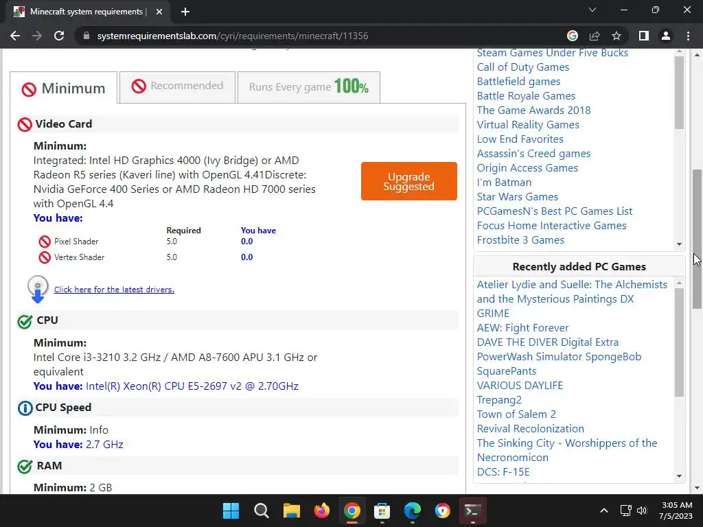703x527 pixels.
Task: Open The Game Awards 2018 link
Action: [x=533, y=110]
